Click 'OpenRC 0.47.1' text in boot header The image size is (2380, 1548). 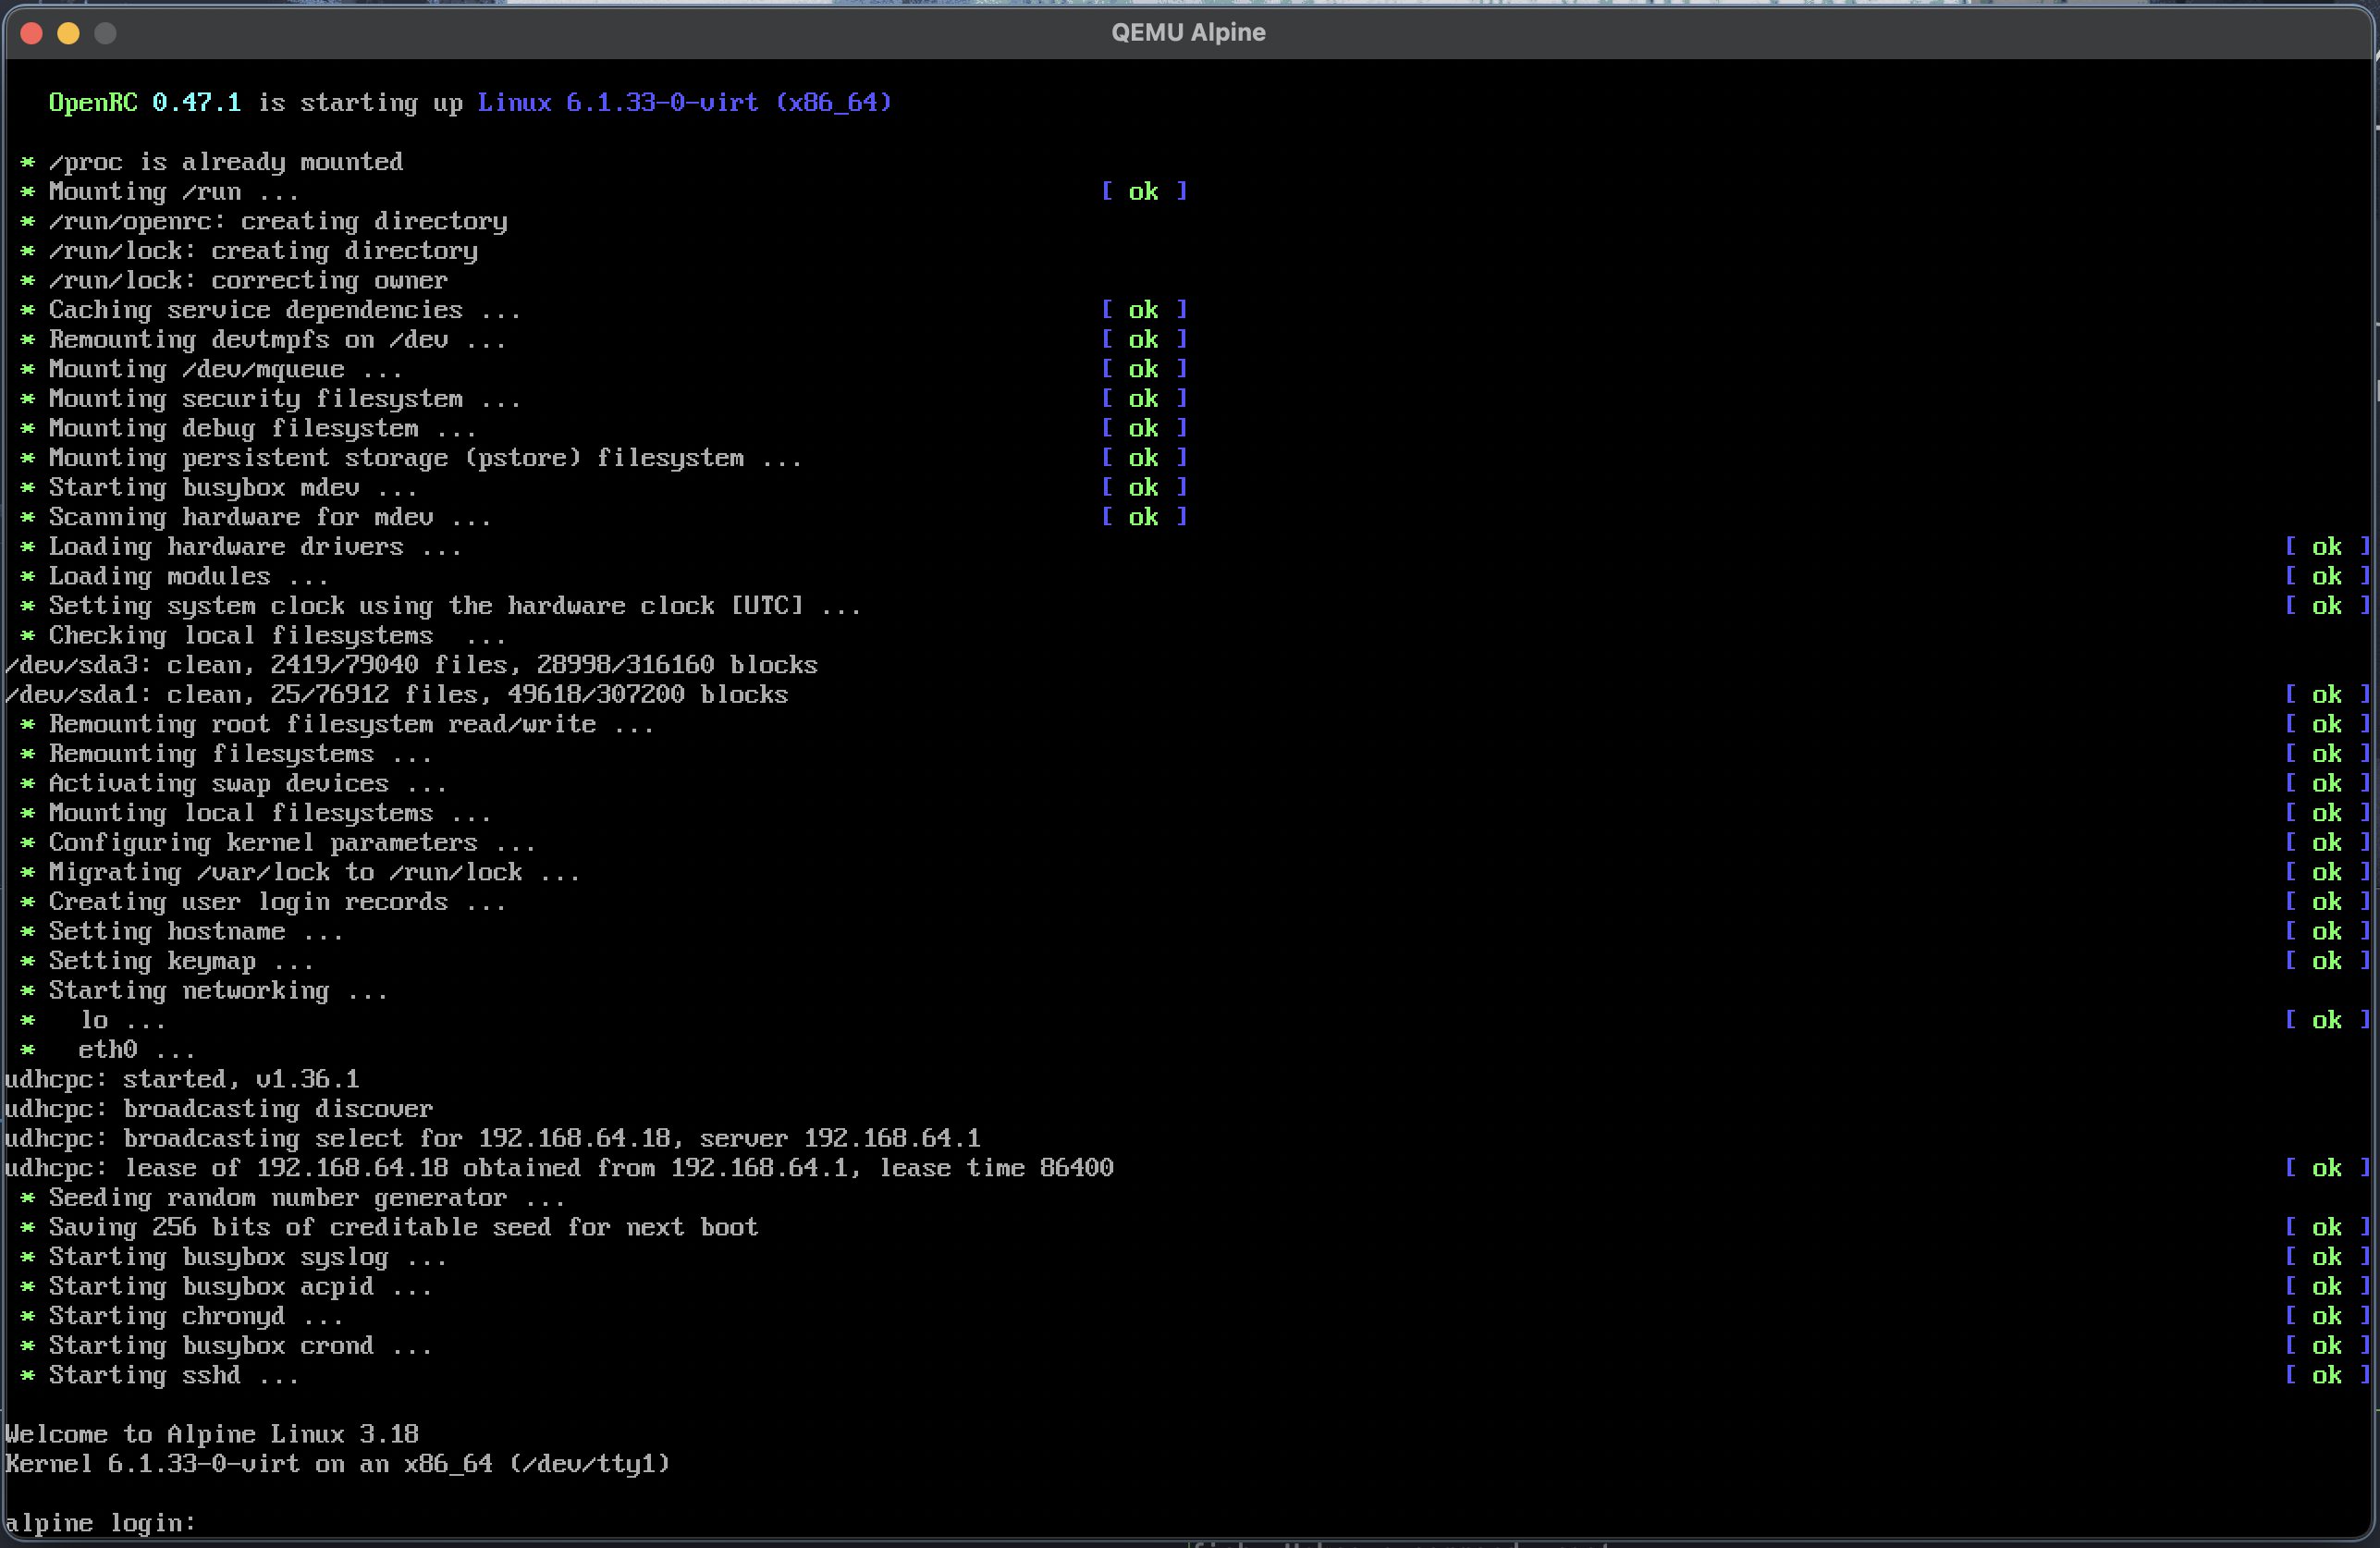pyautogui.click(x=145, y=102)
